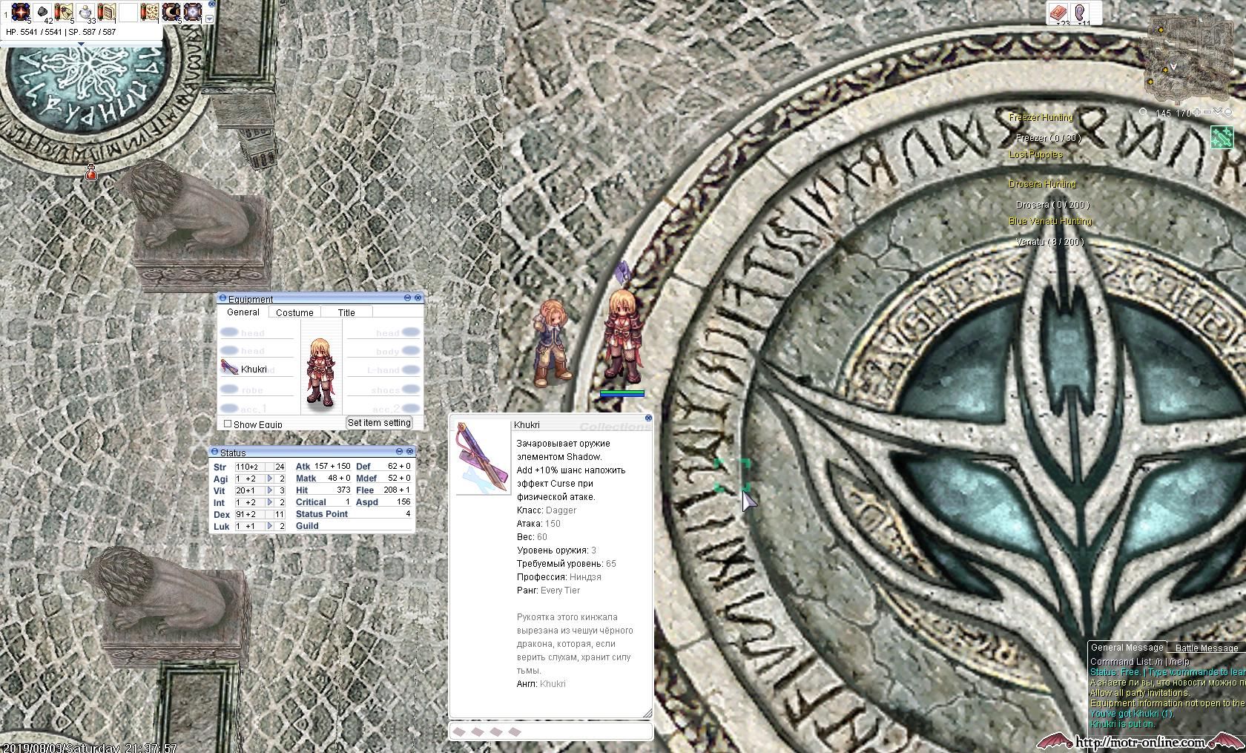1246x753 pixels.
Task: Use the speckled map scroll hotkey item
Action: click(149, 12)
